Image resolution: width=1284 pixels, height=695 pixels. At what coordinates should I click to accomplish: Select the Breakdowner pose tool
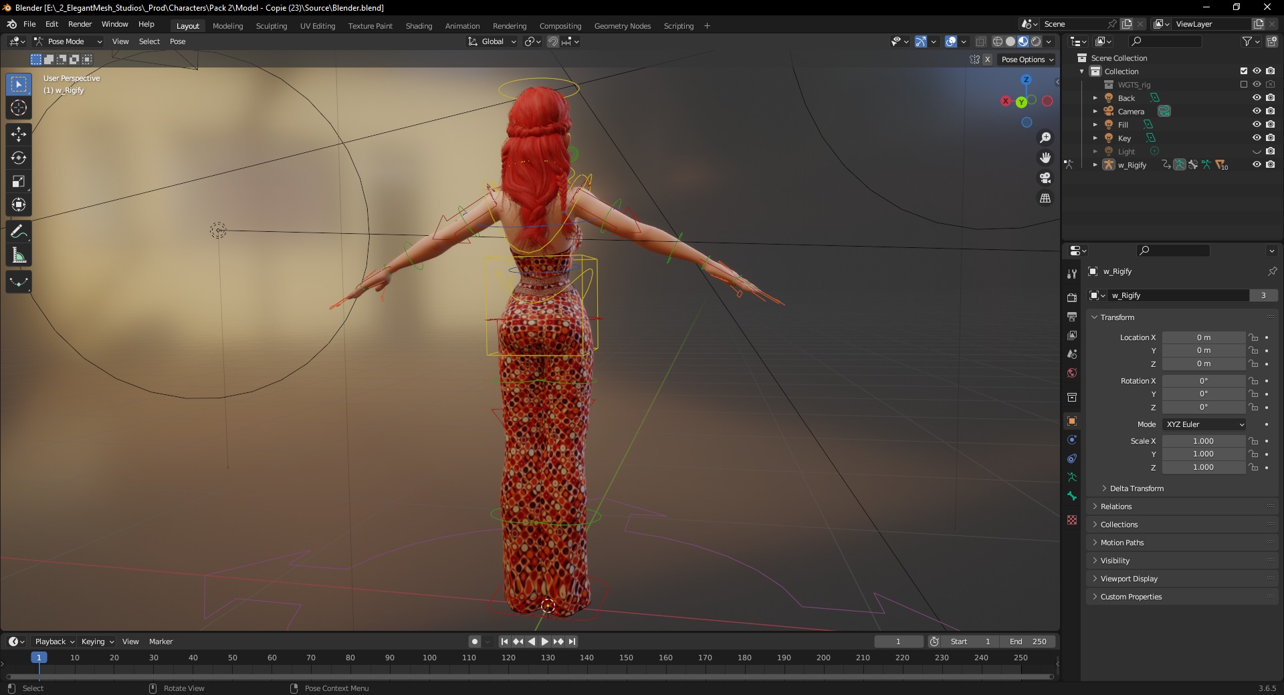coord(19,282)
